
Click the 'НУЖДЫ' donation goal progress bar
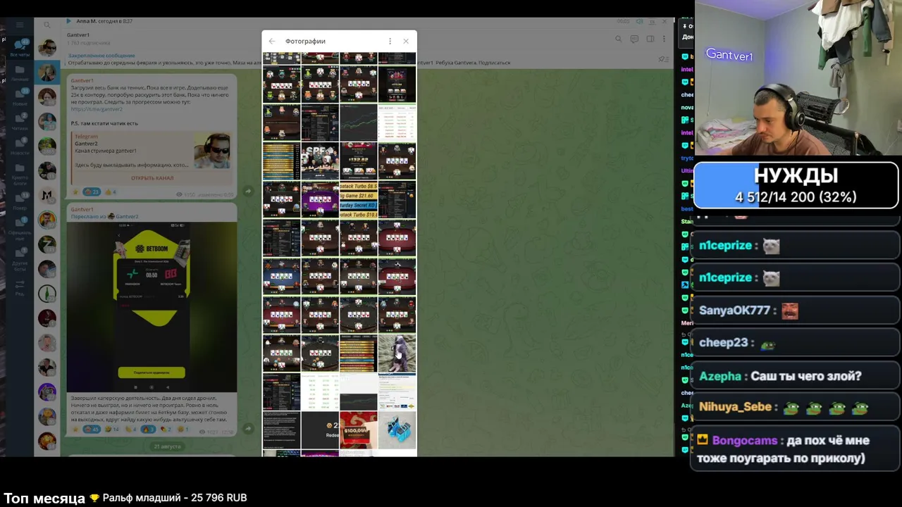coord(796,185)
